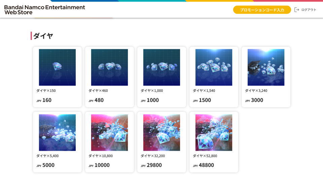323x181 pixels.
Task: Select the single diamond 150 pack image
Action: [x=57, y=67]
